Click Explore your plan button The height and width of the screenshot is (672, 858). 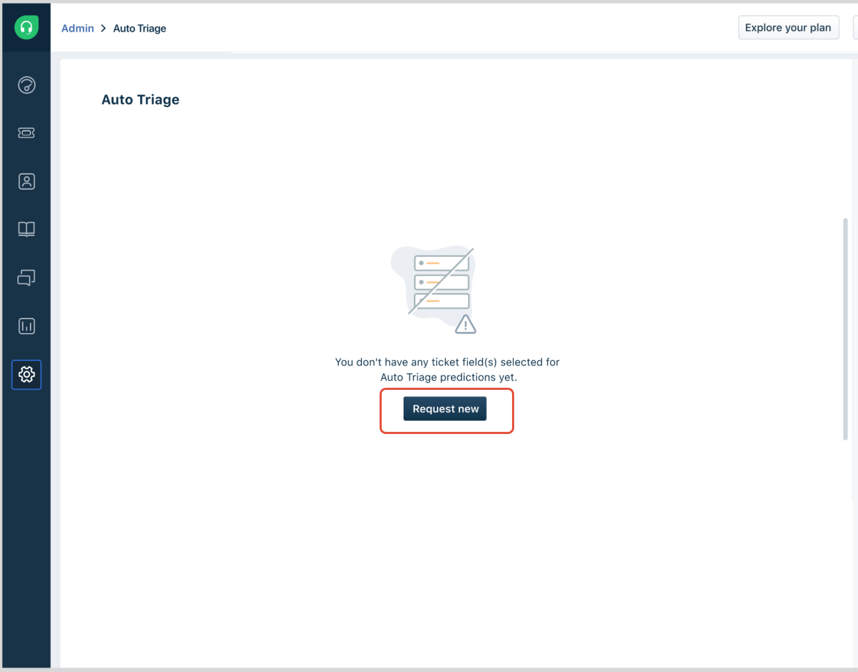[788, 27]
